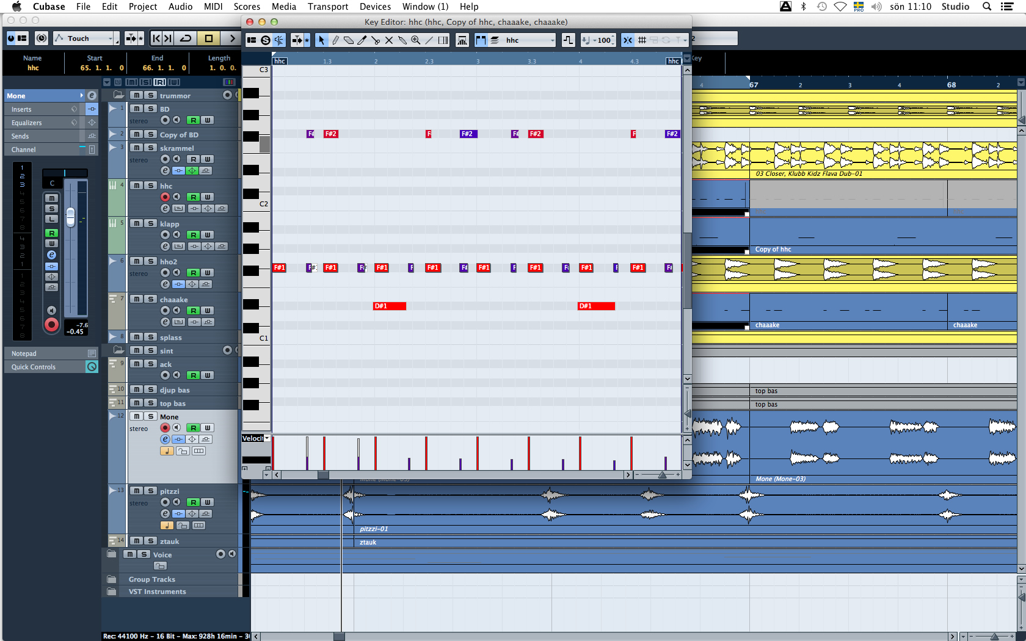Select the Mute X tool in Key Editor
The image size is (1026, 641).
(x=389, y=40)
